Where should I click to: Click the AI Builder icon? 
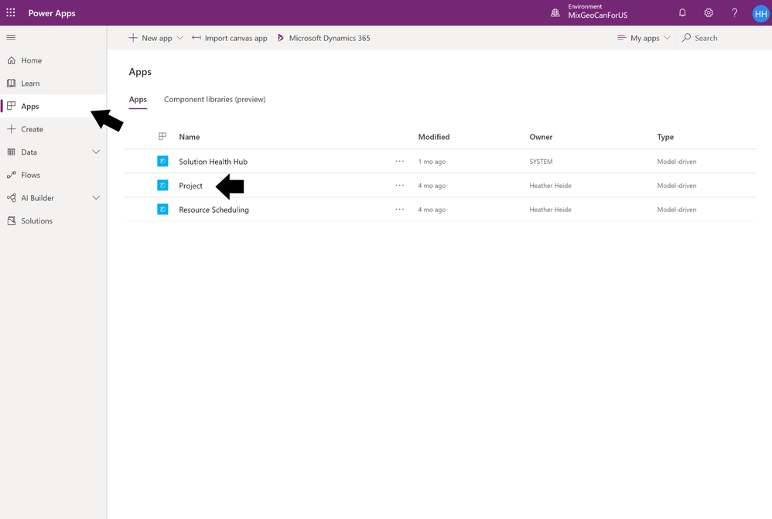(x=12, y=198)
